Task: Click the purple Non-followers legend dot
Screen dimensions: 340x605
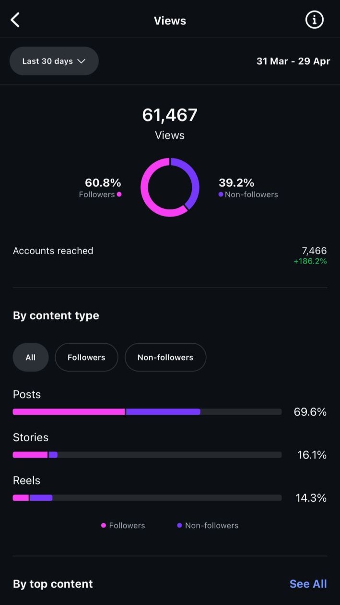Action: (x=179, y=526)
